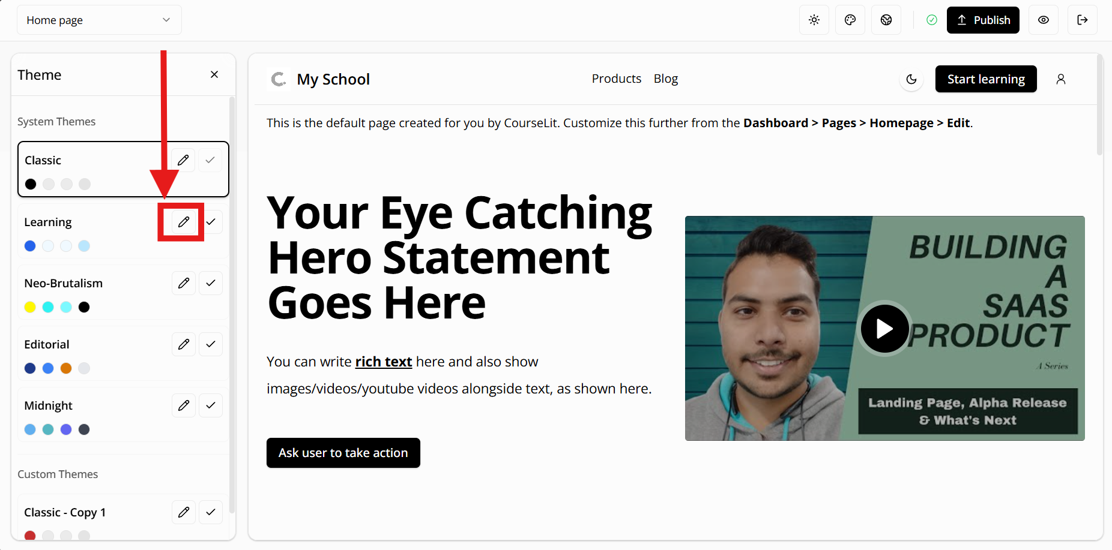Viewport: 1112px width, 550px height.
Task: Edit the Learning theme with pencil icon
Action: tap(184, 222)
